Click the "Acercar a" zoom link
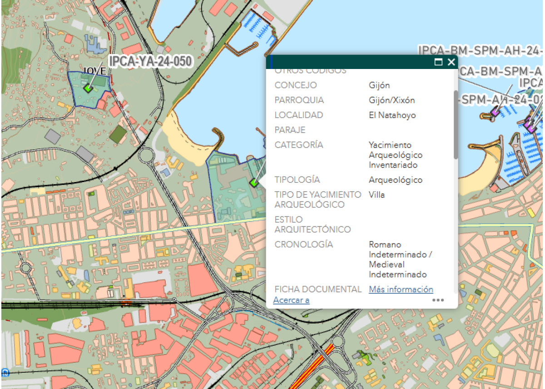 click(291, 300)
